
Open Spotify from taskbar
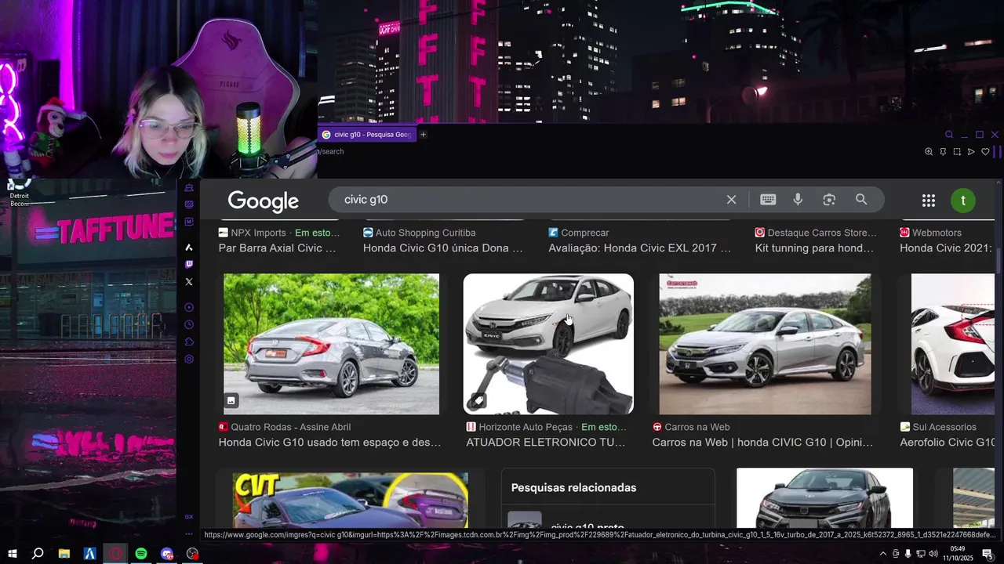coord(141,554)
